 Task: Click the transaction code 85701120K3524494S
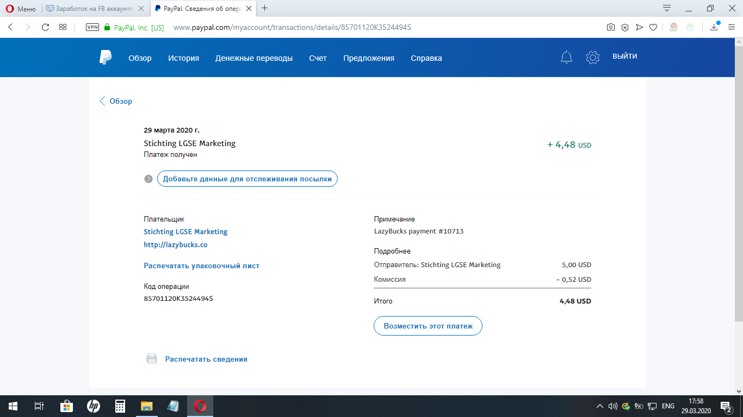pyautogui.click(x=178, y=298)
